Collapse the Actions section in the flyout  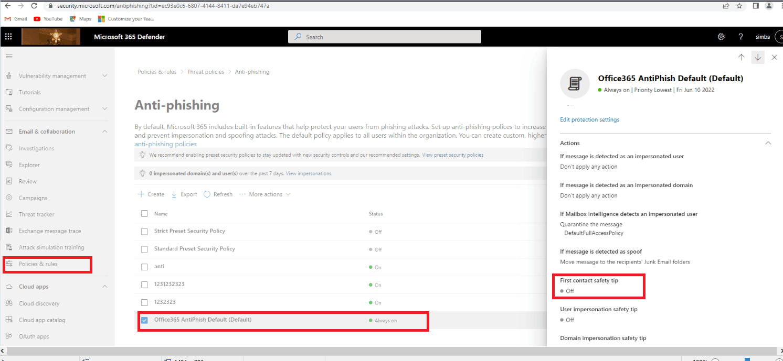point(768,143)
